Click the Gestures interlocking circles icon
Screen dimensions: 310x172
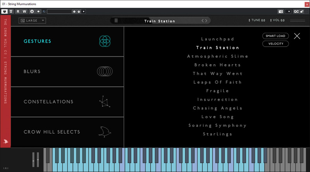point(105,41)
